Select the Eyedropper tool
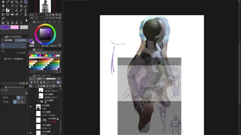 pyautogui.click(x=8, y=2)
